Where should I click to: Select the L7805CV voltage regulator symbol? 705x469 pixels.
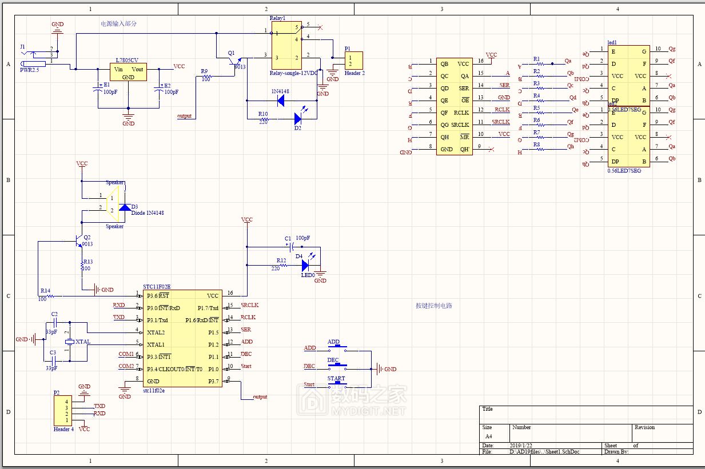[x=128, y=72]
